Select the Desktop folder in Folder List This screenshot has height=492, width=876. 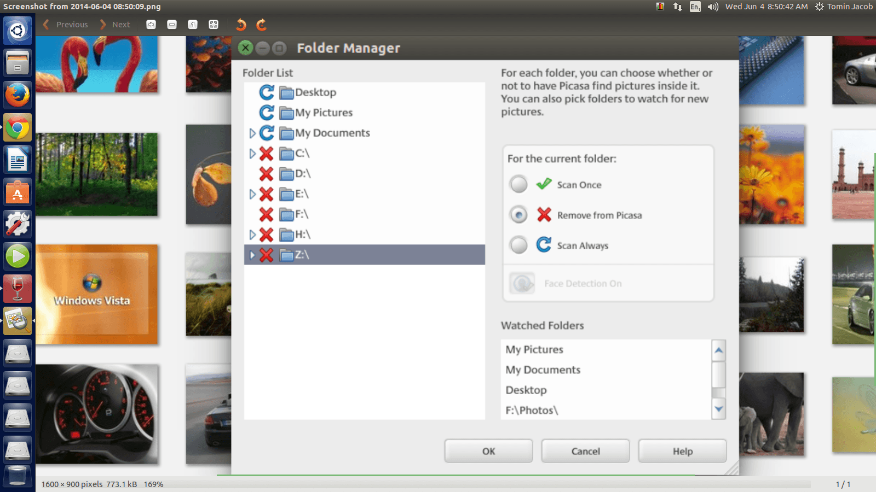[x=315, y=92]
